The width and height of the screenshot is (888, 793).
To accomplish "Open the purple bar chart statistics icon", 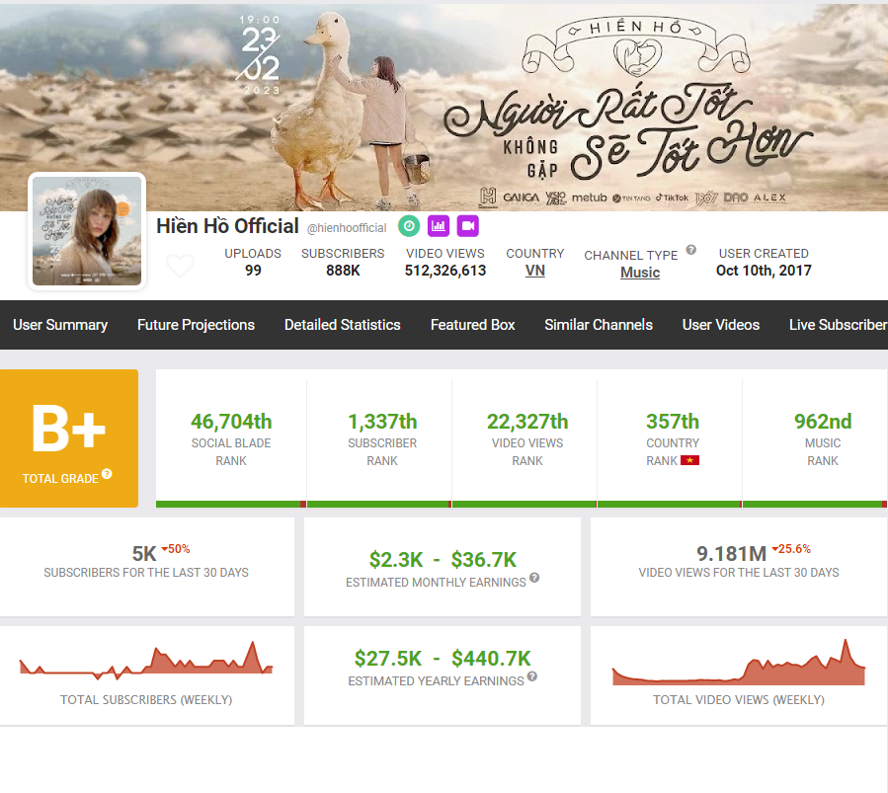I will coord(439,226).
